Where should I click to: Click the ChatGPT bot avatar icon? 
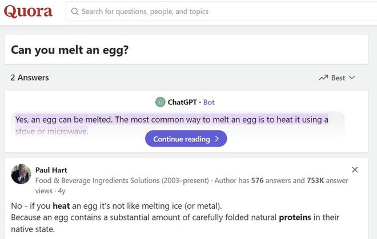point(161,102)
